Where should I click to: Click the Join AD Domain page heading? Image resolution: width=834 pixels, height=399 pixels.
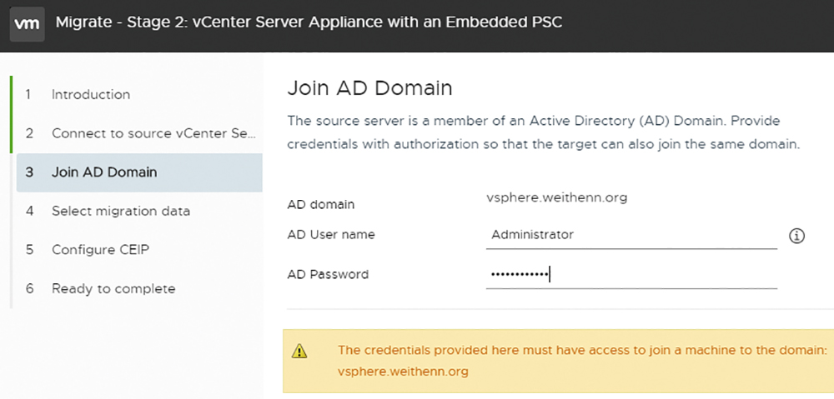[369, 88]
